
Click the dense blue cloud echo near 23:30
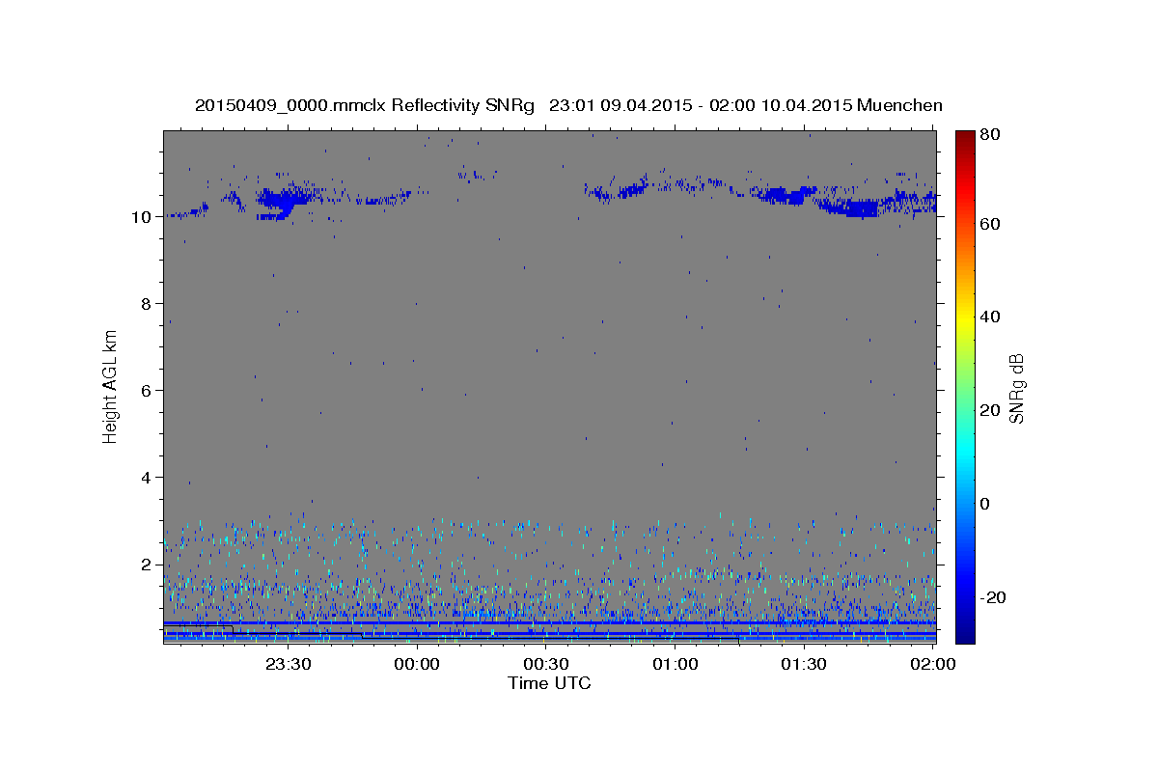[281, 202]
